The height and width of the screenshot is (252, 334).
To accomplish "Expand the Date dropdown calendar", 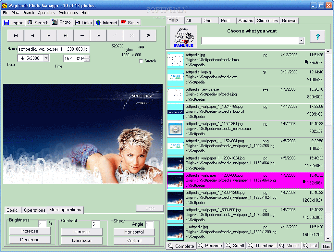I will (46, 58).
